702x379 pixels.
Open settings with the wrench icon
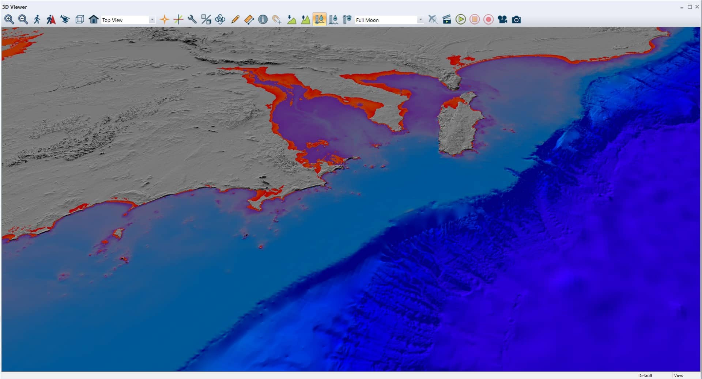192,19
